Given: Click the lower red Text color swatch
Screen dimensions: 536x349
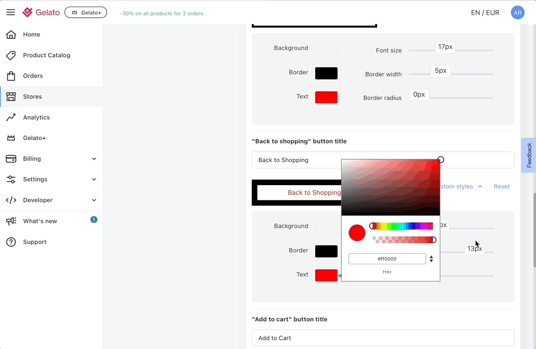Looking at the screenshot, I should [326, 275].
